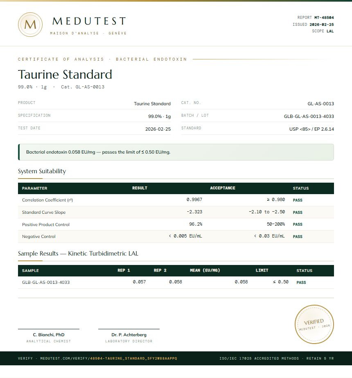Screen dimensions: 352x378
Task: Click Correlation Coefficient (r²) row label
Action: point(47,200)
